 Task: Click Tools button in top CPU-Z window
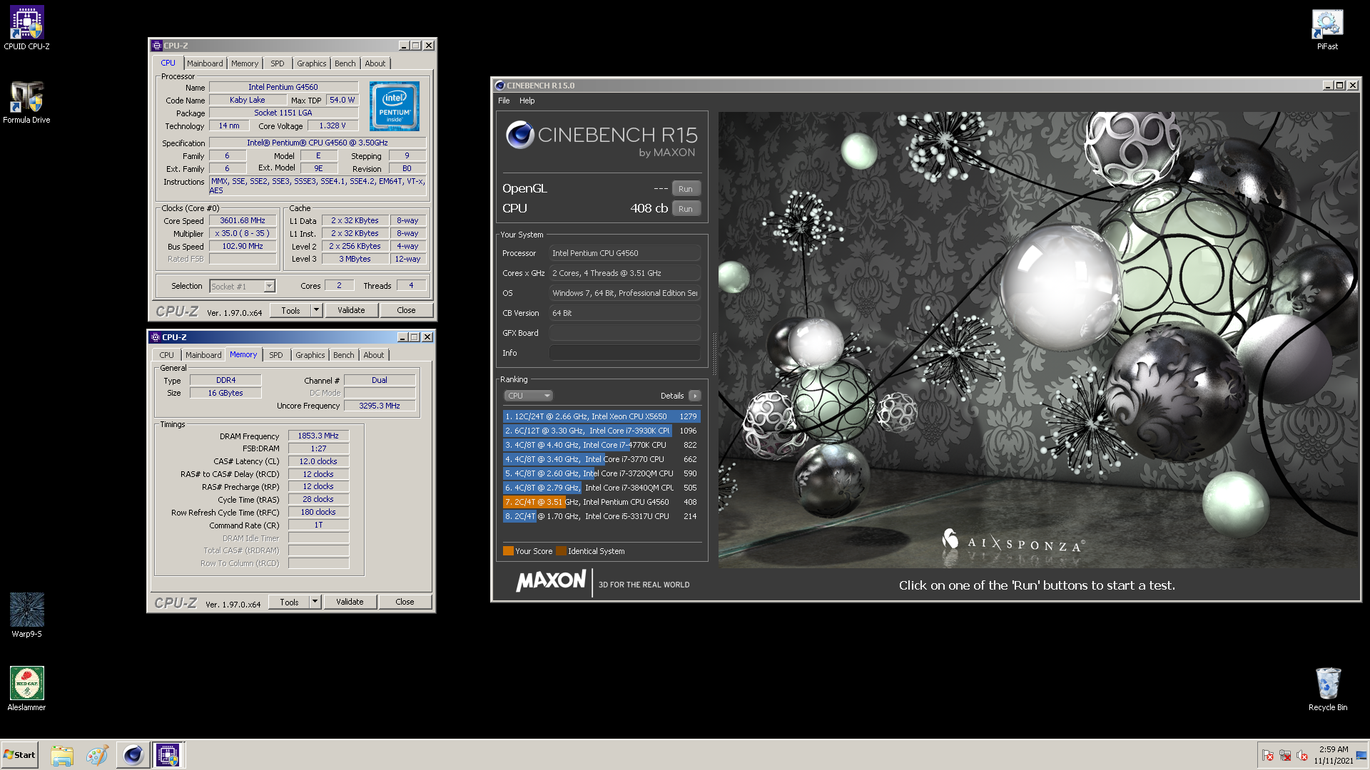click(x=290, y=310)
